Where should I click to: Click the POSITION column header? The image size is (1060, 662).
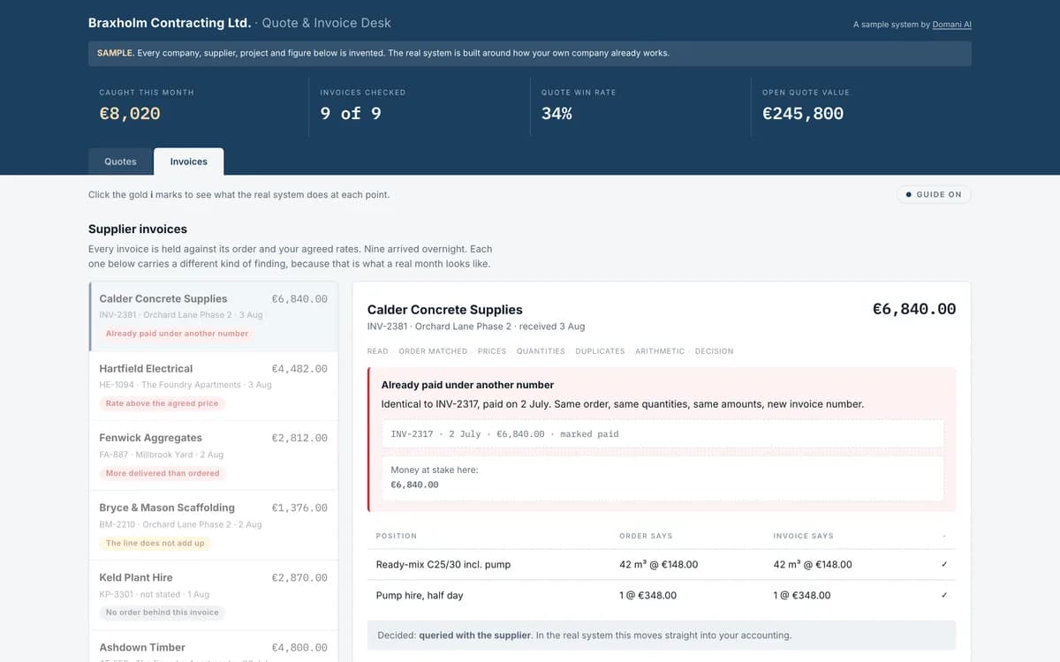tap(397, 536)
